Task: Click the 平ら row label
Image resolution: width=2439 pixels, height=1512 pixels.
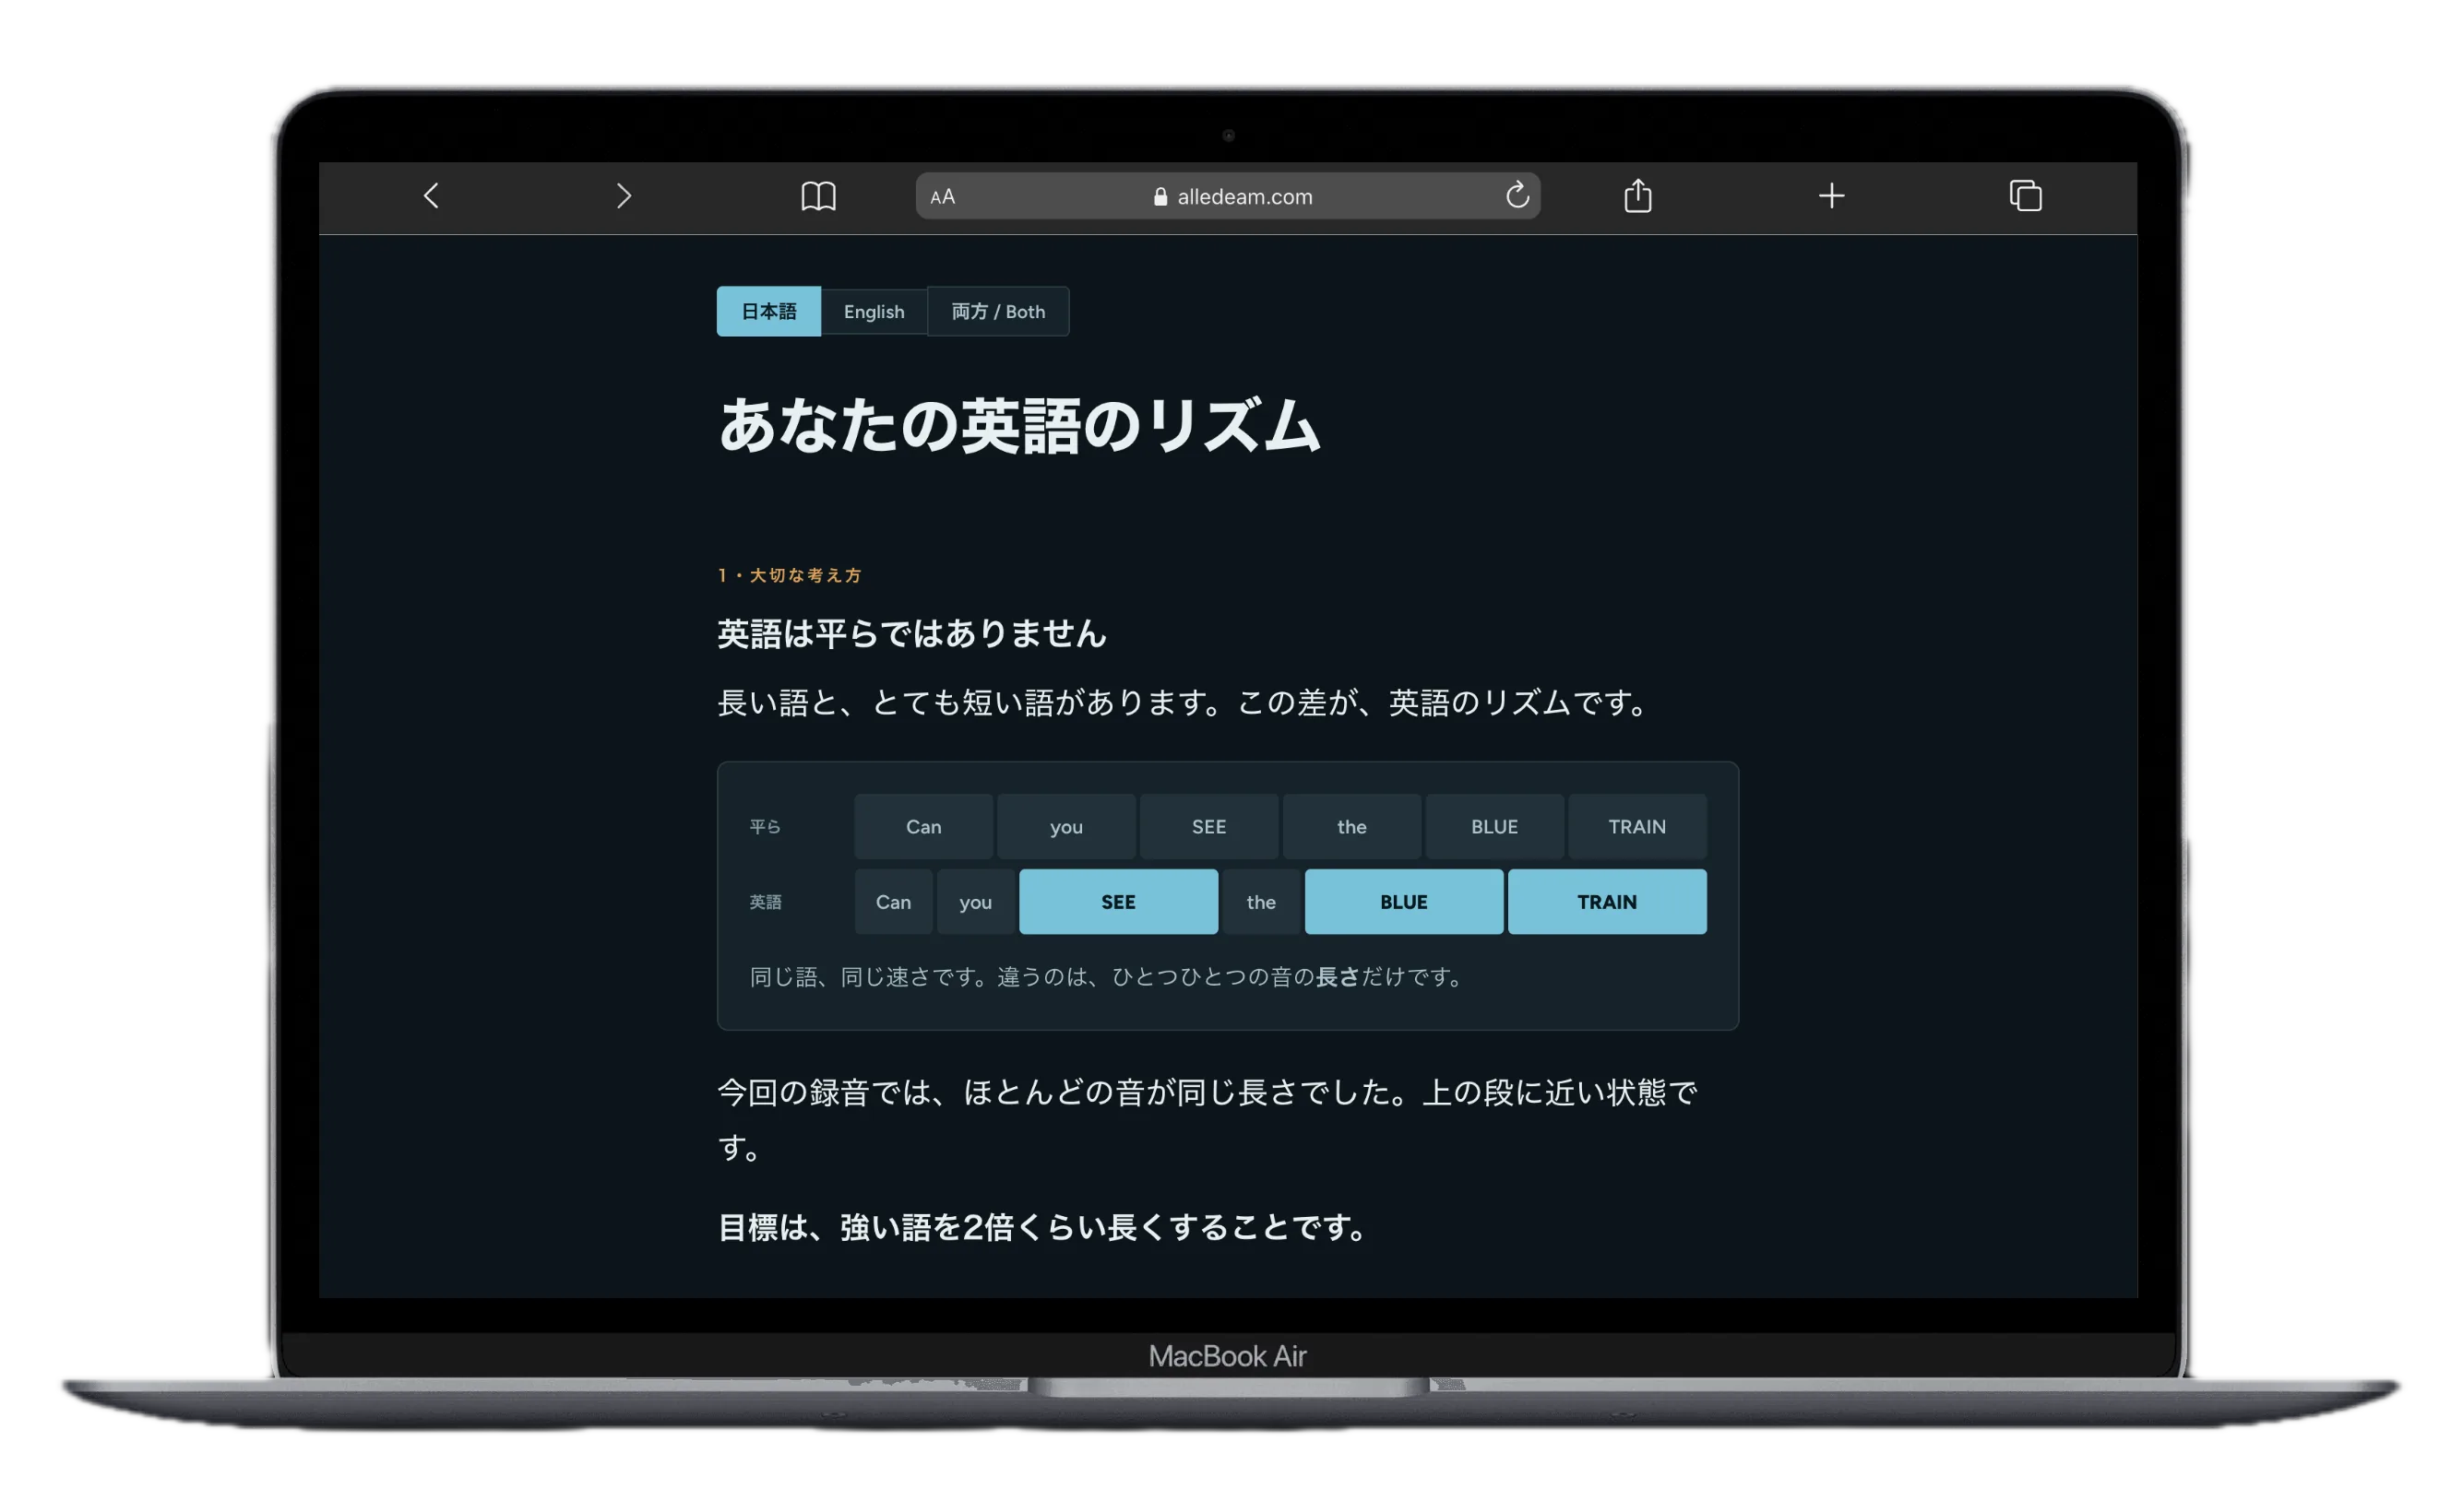Action: 766,826
